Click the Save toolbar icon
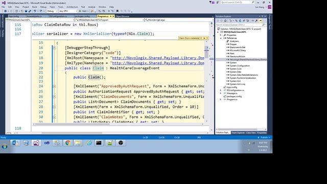 tap(26, 11)
